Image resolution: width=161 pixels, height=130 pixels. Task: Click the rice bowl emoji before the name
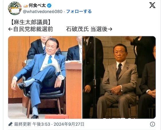pyautogui.click(x=26, y=6)
